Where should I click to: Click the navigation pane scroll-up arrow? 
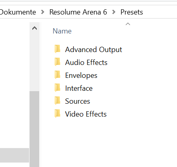pyautogui.click(x=34, y=28)
